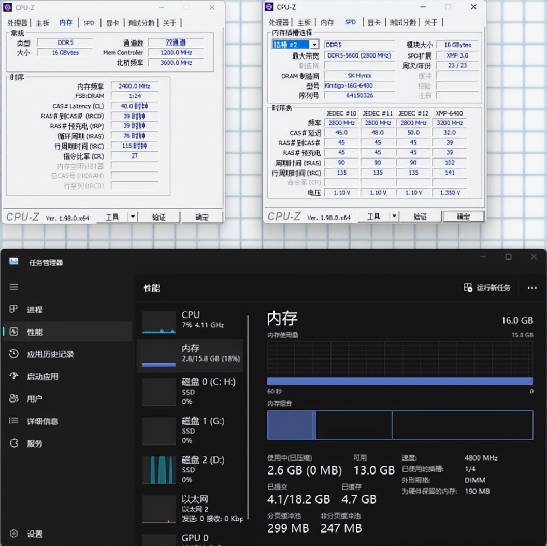
Task: Open the 服务 (Services) page
Action: [36, 443]
